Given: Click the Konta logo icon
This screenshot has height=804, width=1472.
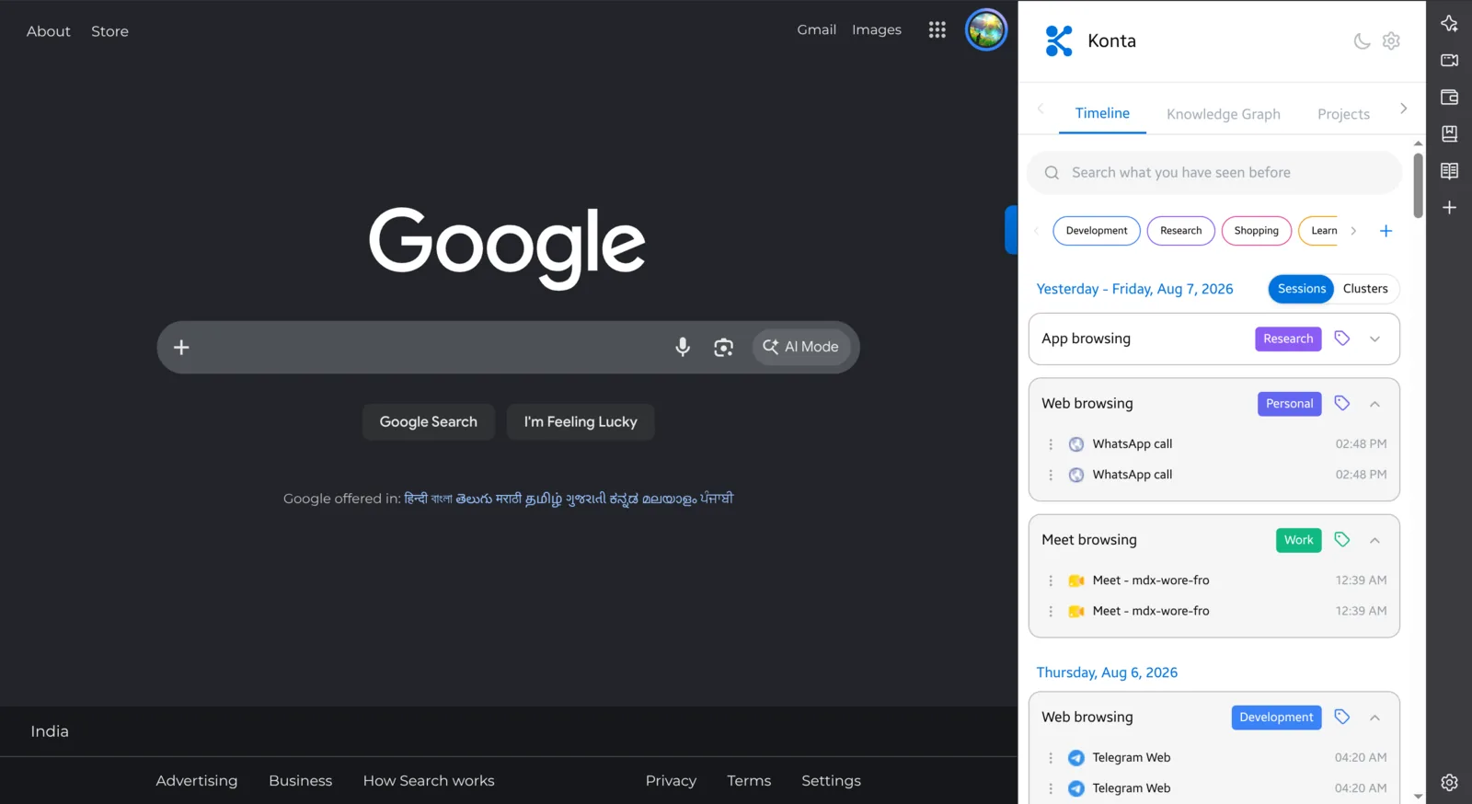Looking at the screenshot, I should [x=1059, y=40].
